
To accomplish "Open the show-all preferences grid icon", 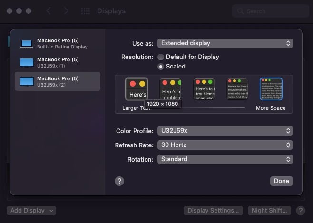I will (86, 11).
